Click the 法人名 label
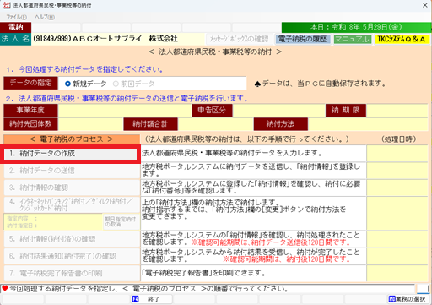The image size is (432, 305). [15, 39]
